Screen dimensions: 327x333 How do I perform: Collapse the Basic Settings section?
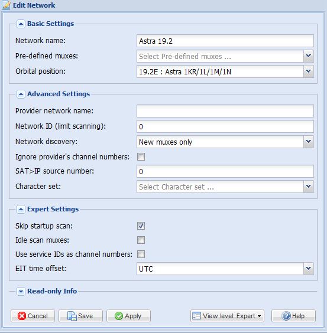click(21, 24)
